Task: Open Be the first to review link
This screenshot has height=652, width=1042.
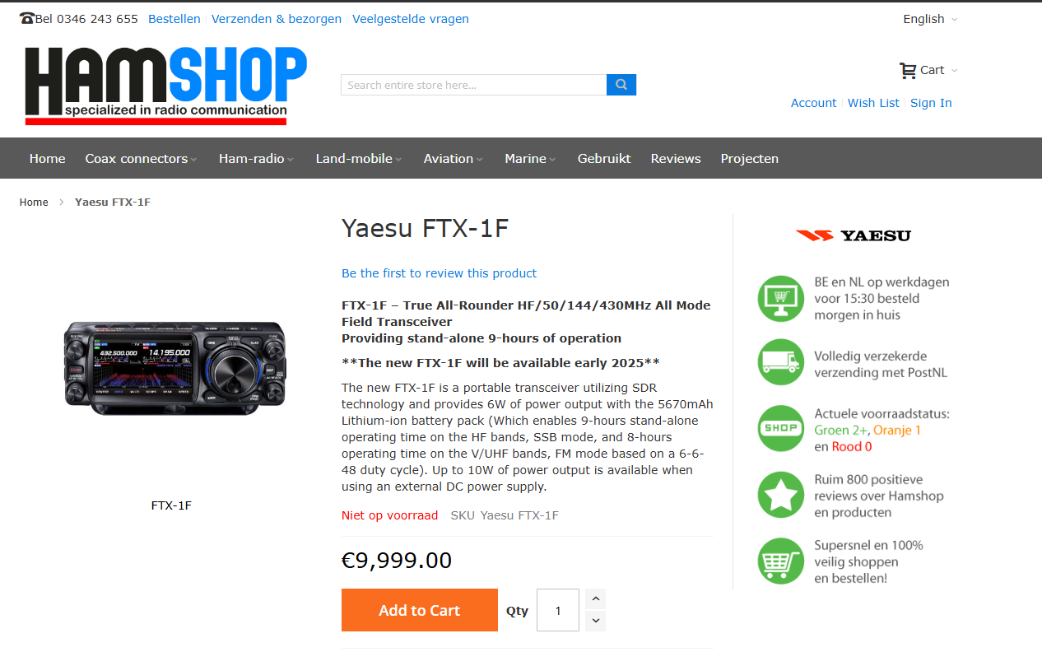Action: pyautogui.click(x=439, y=273)
